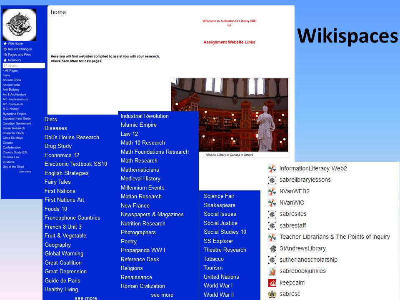400x300 pixels.
Task: Click the magnifier icon in Search box
Action: tap(5, 65)
